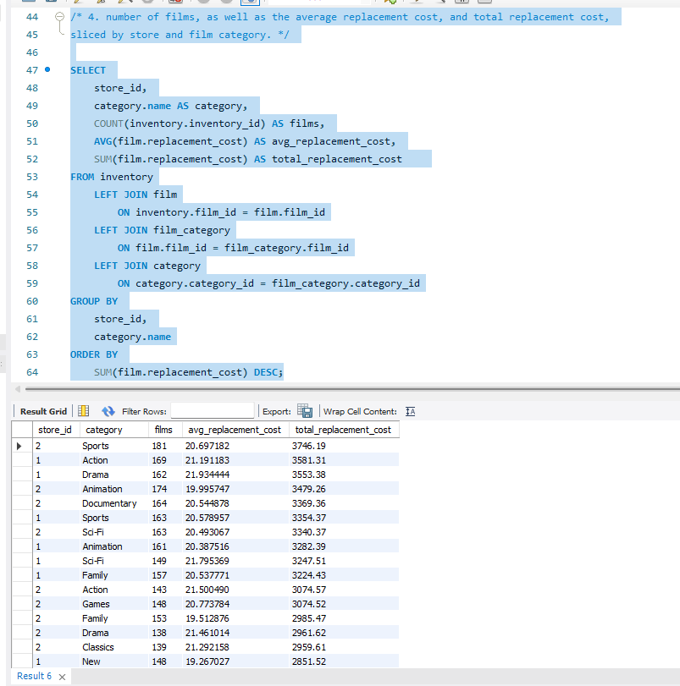680x686 pixels.
Task: Save the SQL script icon
Action: pyautogui.click(x=51, y=4)
